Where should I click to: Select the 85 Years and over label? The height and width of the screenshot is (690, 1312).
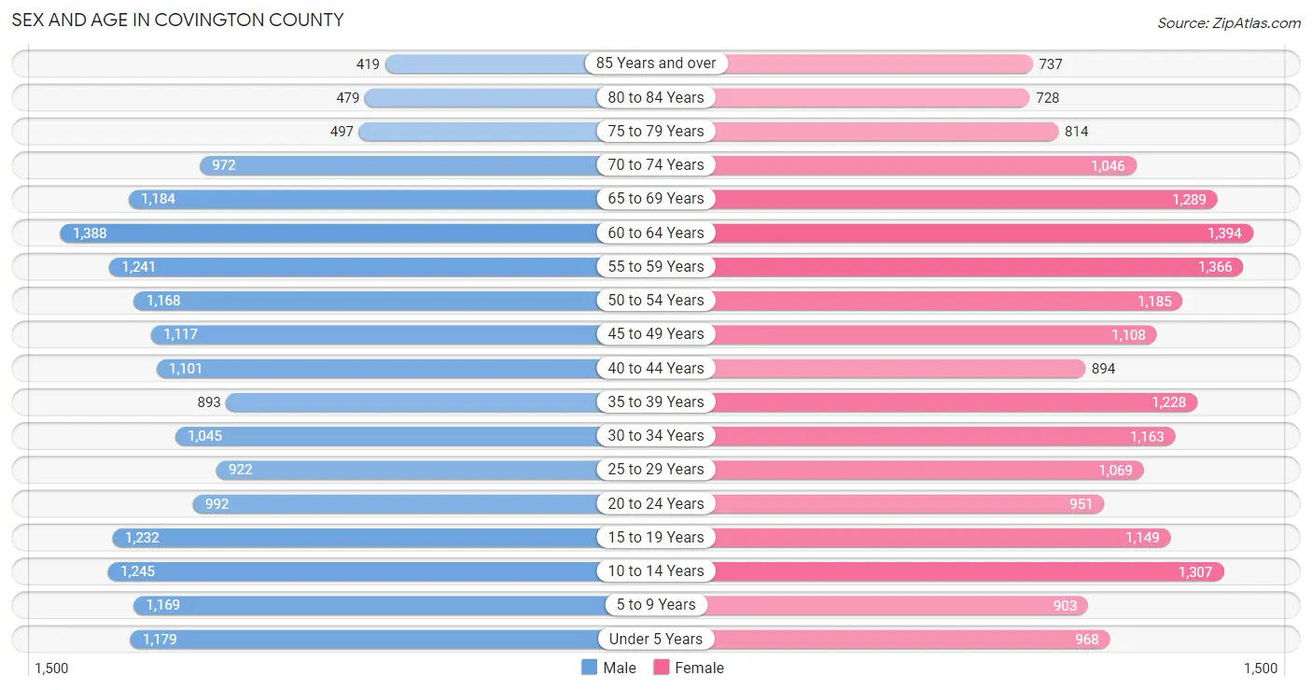pos(656,63)
